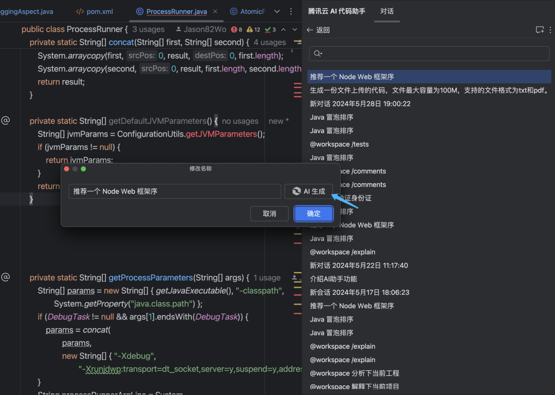Click the AI 生成 button in rename dialog

coord(309,192)
